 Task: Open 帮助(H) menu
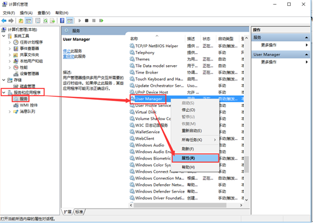(x=62, y=13)
